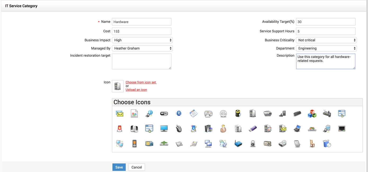The width and height of the screenshot is (368, 172).
Task: Select the router with walkie-talkie icon
Action: (x=327, y=114)
